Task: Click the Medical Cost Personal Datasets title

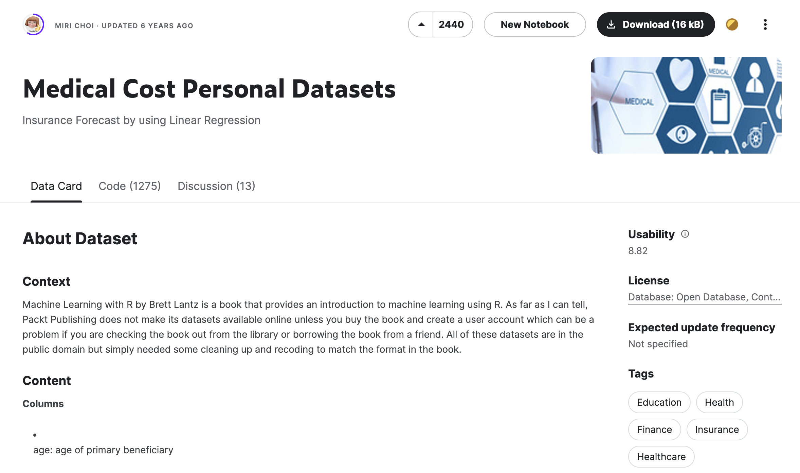Action: (209, 89)
